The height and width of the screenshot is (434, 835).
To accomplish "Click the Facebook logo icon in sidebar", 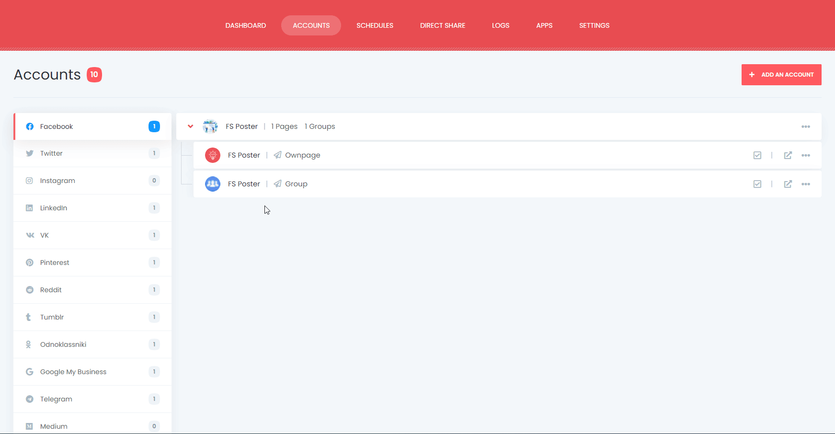I will pos(30,126).
